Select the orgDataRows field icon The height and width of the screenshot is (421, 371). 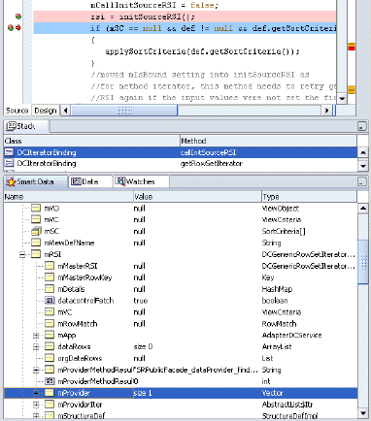(x=50, y=358)
